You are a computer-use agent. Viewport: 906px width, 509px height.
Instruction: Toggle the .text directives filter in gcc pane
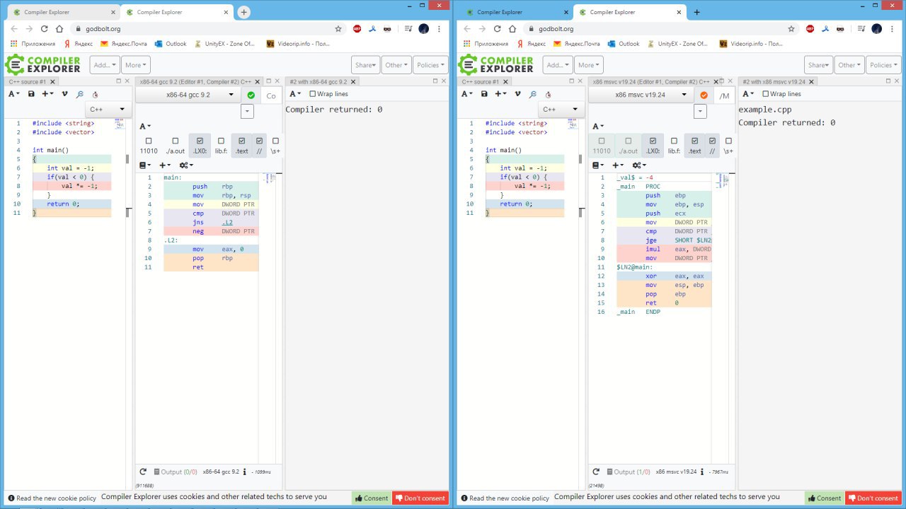click(241, 146)
